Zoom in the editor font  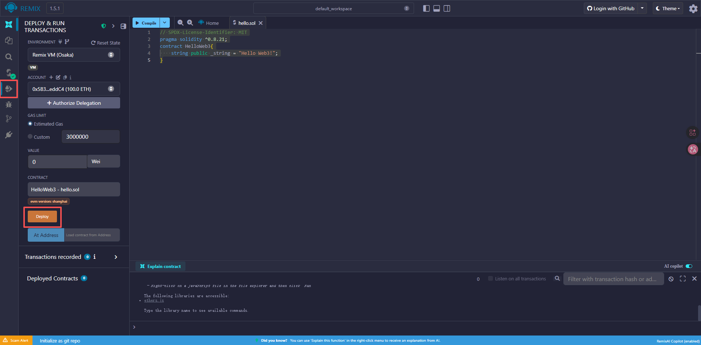tap(190, 23)
